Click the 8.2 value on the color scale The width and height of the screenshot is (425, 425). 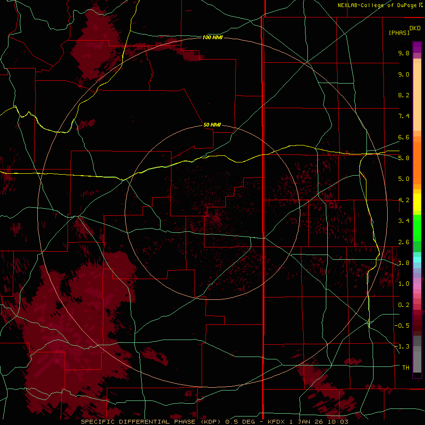[x=404, y=95]
